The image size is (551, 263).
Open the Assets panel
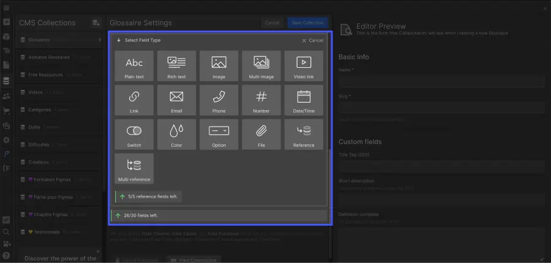(6, 125)
